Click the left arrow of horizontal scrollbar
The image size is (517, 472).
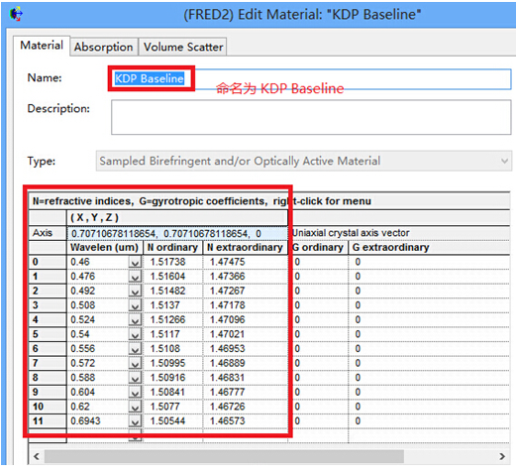37,456
